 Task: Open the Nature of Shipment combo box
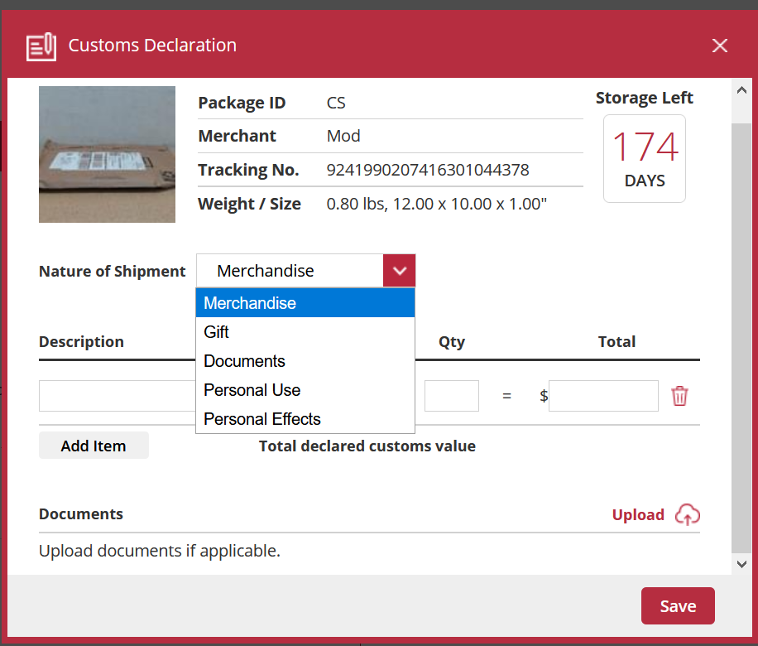[290, 270]
